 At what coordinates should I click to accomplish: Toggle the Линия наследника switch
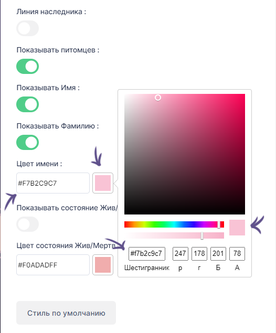tap(28, 28)
